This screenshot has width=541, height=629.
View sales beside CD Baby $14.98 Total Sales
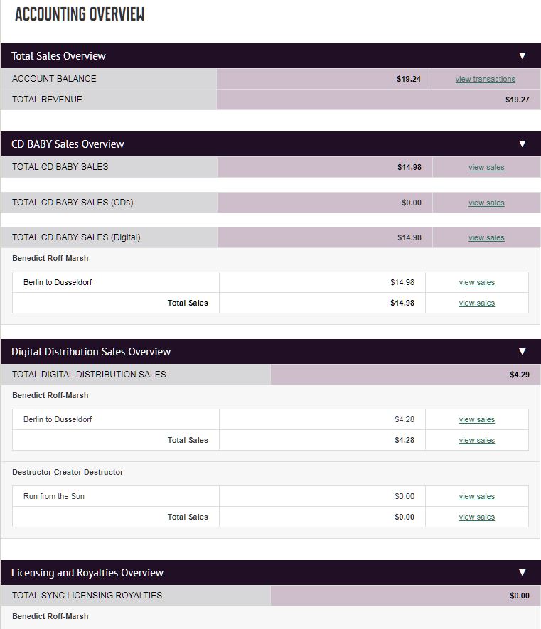click(477, 303)
